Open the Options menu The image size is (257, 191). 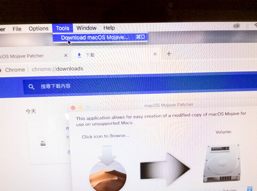point(39,29)
